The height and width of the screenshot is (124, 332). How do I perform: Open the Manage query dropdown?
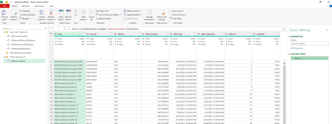point(25,19)
